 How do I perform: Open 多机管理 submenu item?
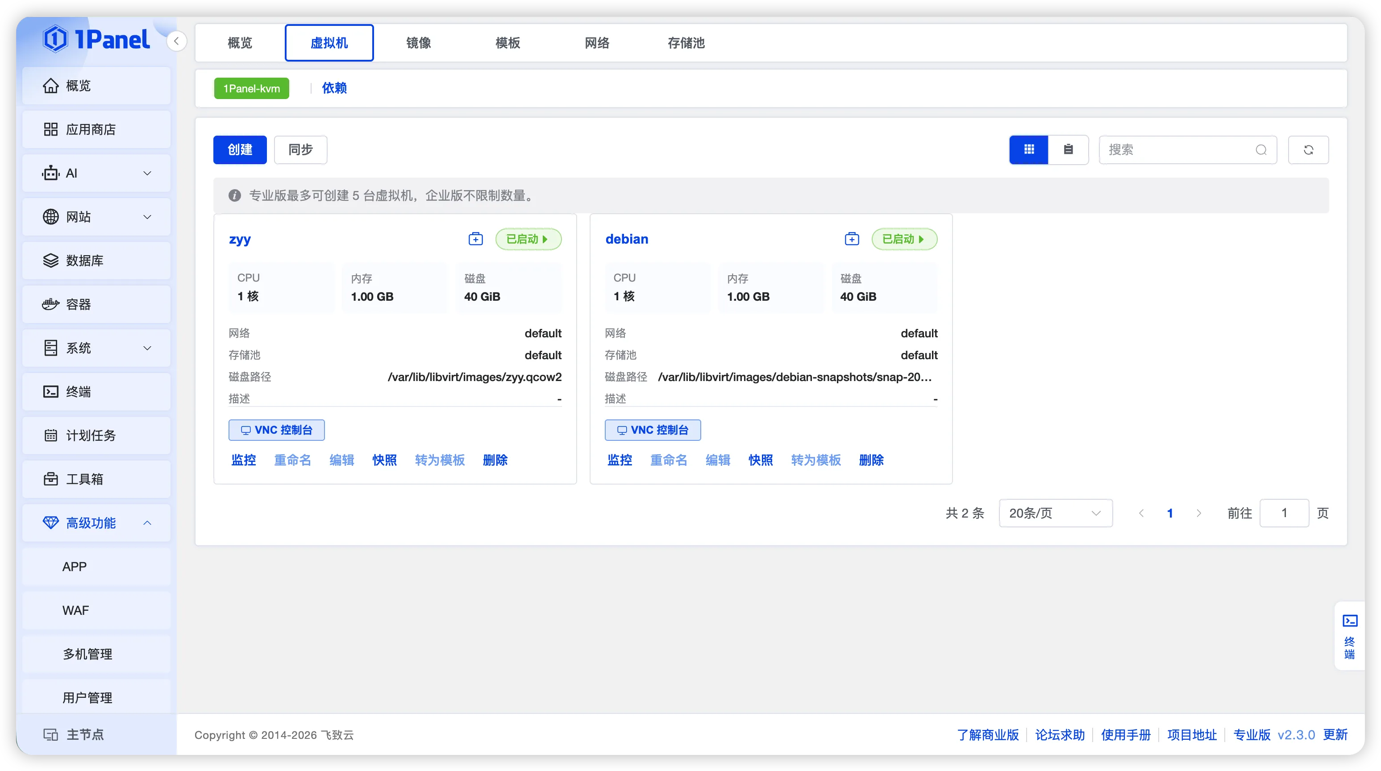click(96, 654)
